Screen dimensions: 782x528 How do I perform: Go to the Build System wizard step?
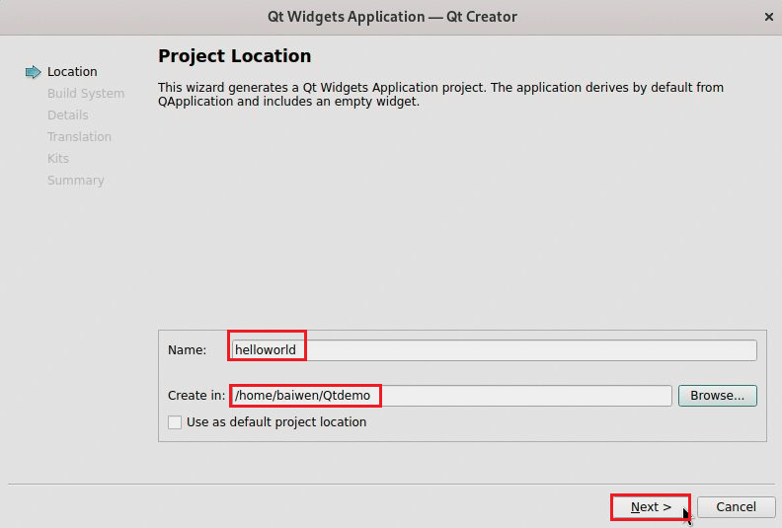[86, 94]
